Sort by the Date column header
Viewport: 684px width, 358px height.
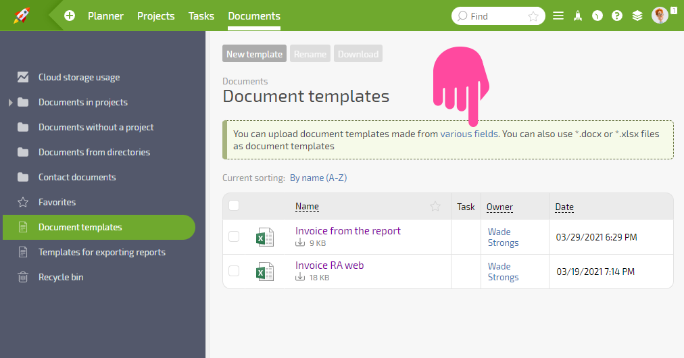pyautogui.click(x=564, y=207)
